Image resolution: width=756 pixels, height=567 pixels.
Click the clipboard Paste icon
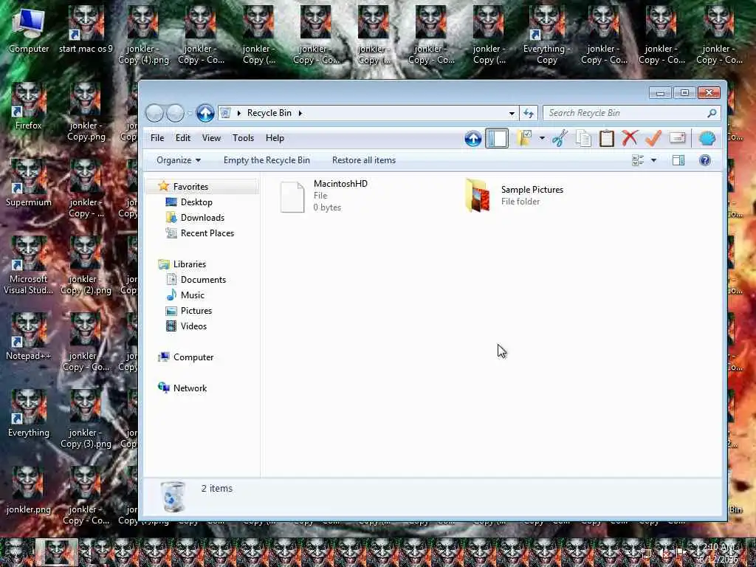(x=607, y=139)
